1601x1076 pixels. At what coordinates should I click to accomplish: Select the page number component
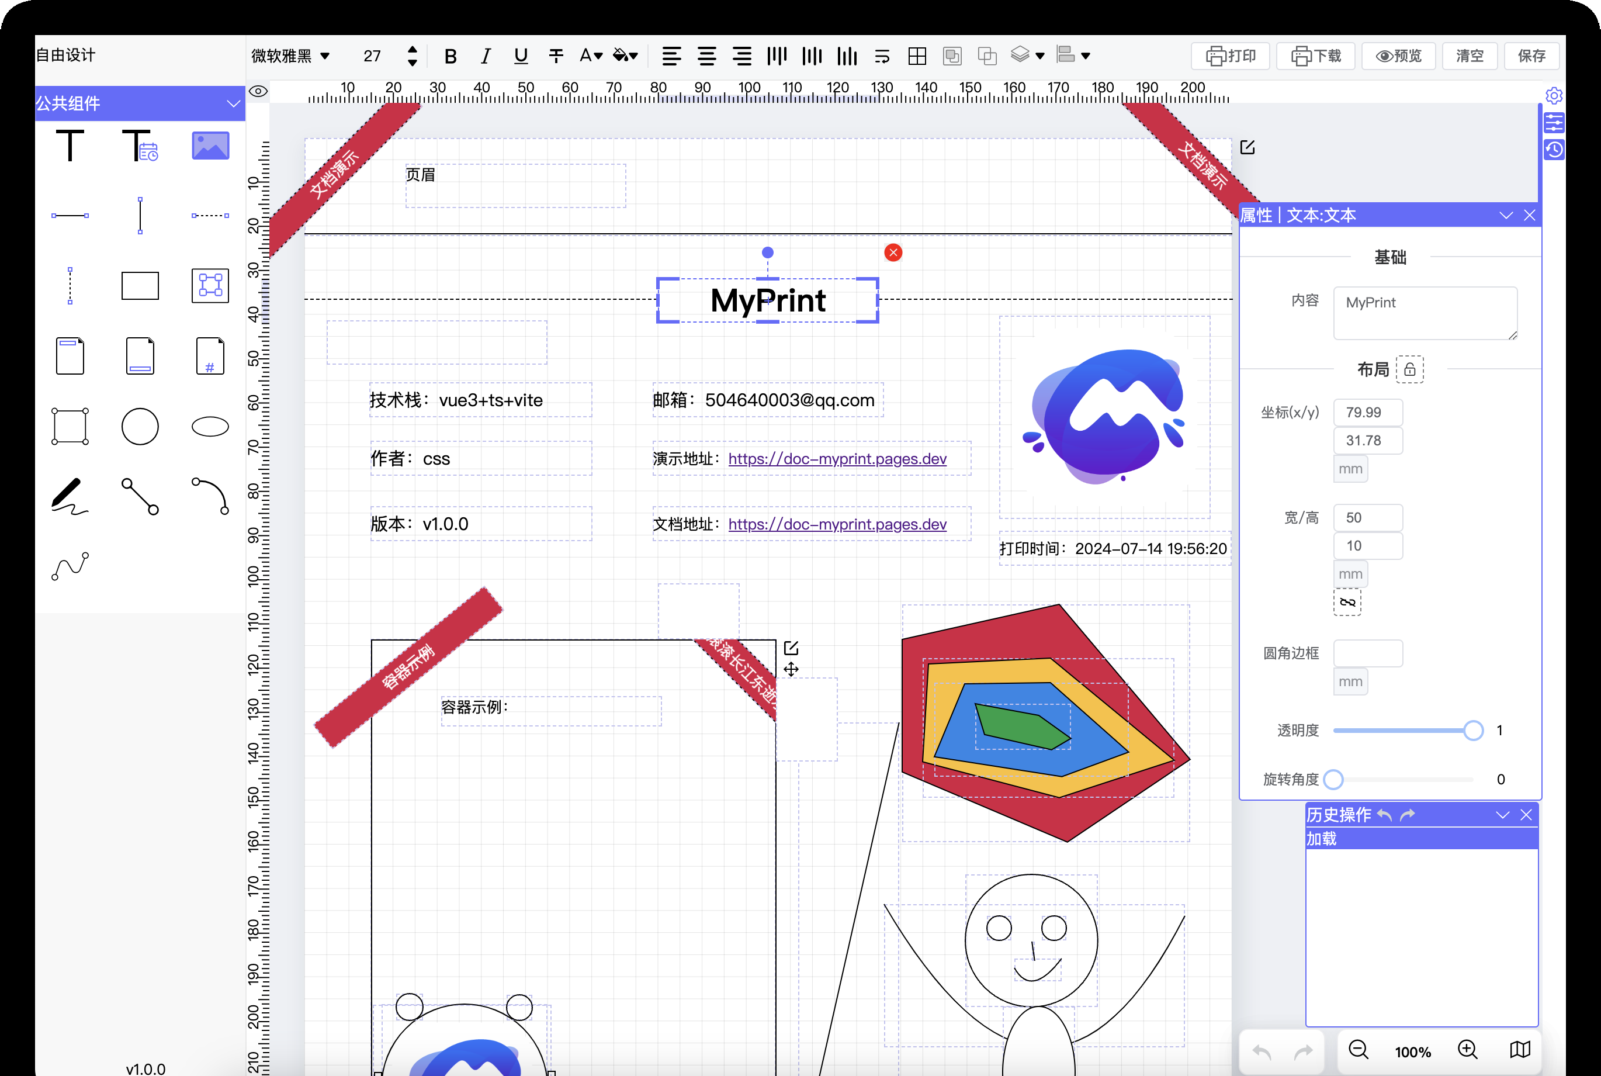[210, 355]
